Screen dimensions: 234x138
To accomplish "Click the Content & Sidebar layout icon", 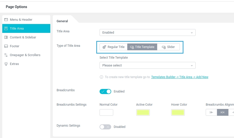I will point(6,37).
